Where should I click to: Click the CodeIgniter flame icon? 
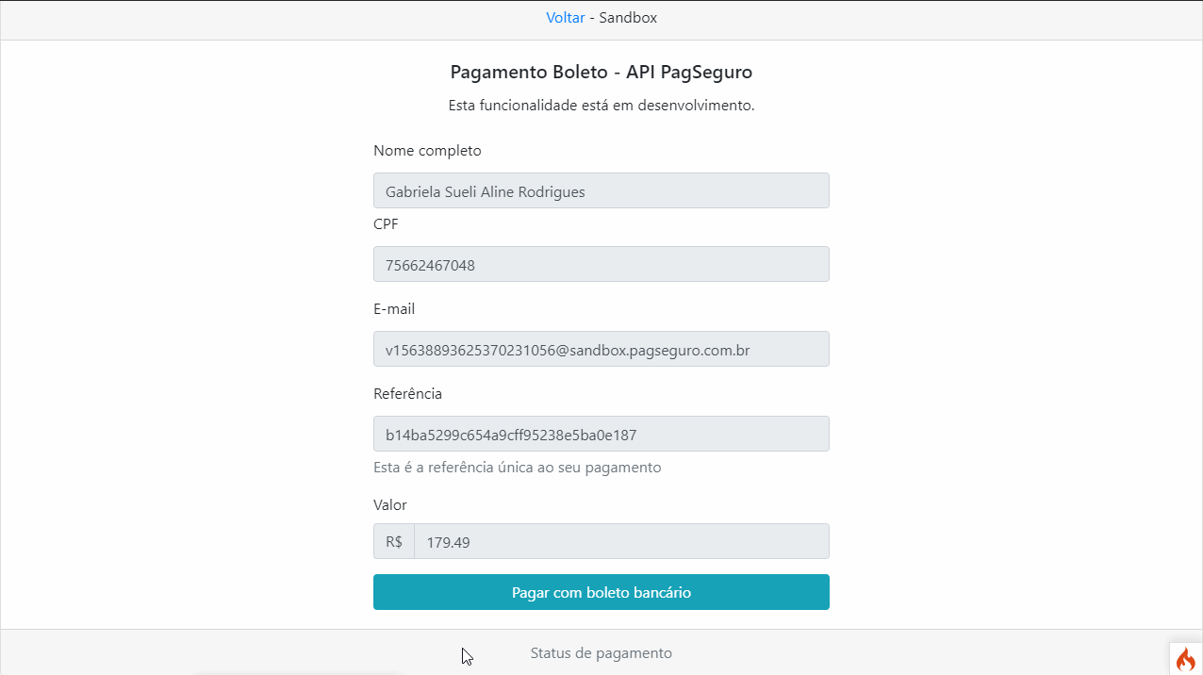point(1186,660)
